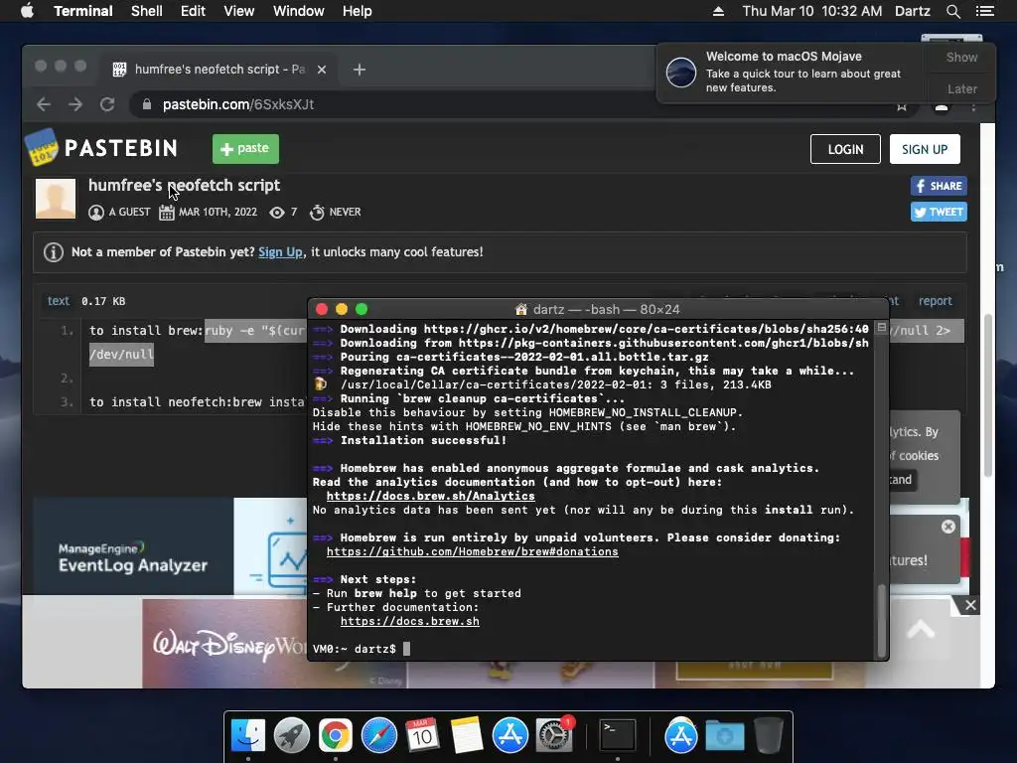Reload the Pastebin page
The height and width of the screenshot is (763, 1017).
coord(107,104)
